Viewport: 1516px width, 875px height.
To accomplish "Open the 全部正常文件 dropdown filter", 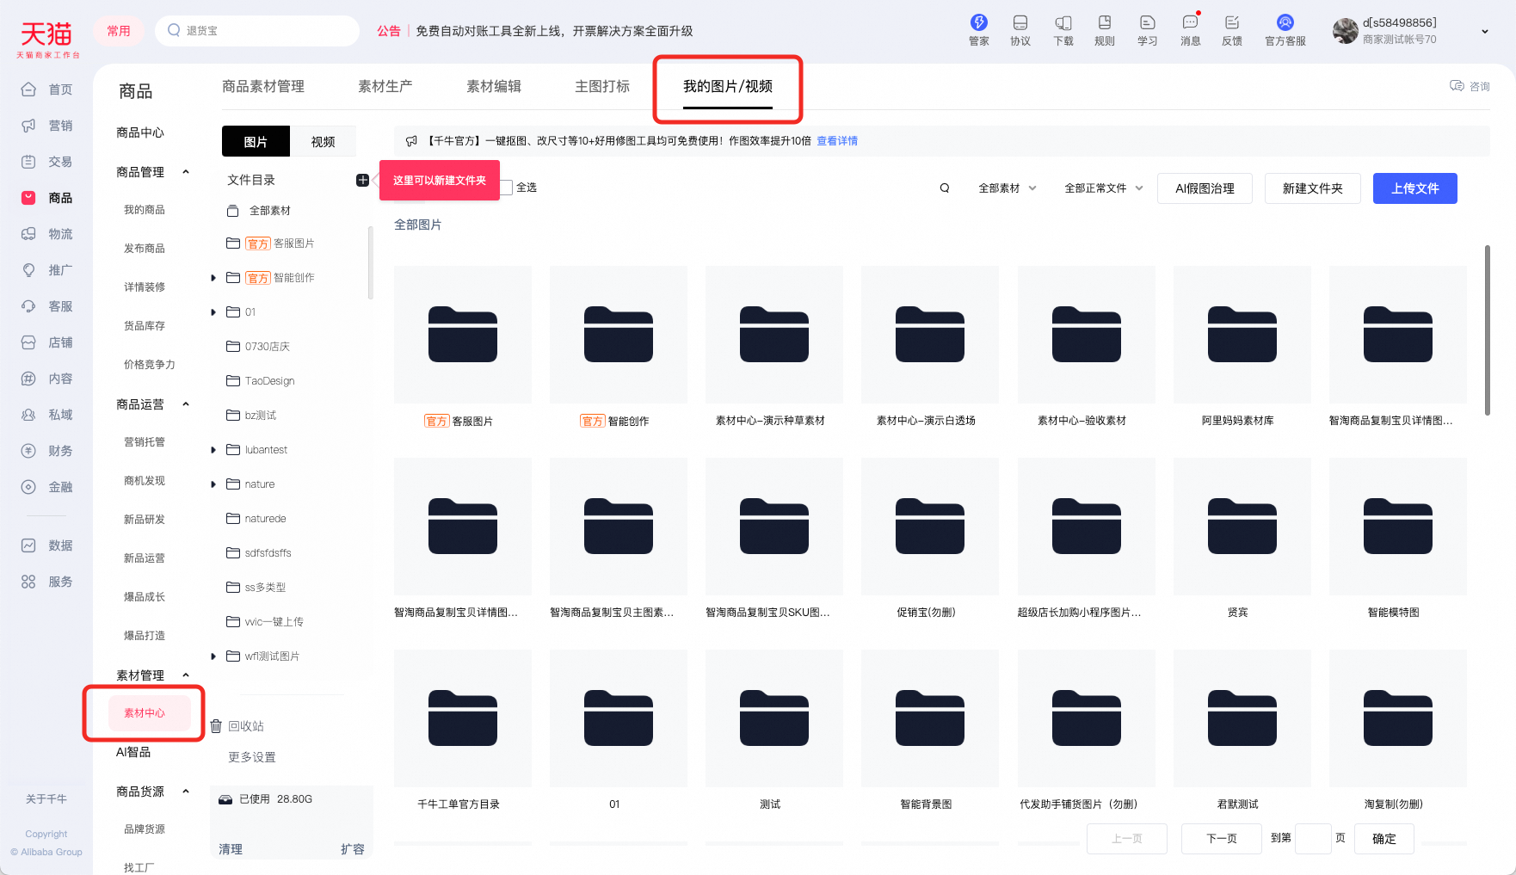I will click(1104, 188).
